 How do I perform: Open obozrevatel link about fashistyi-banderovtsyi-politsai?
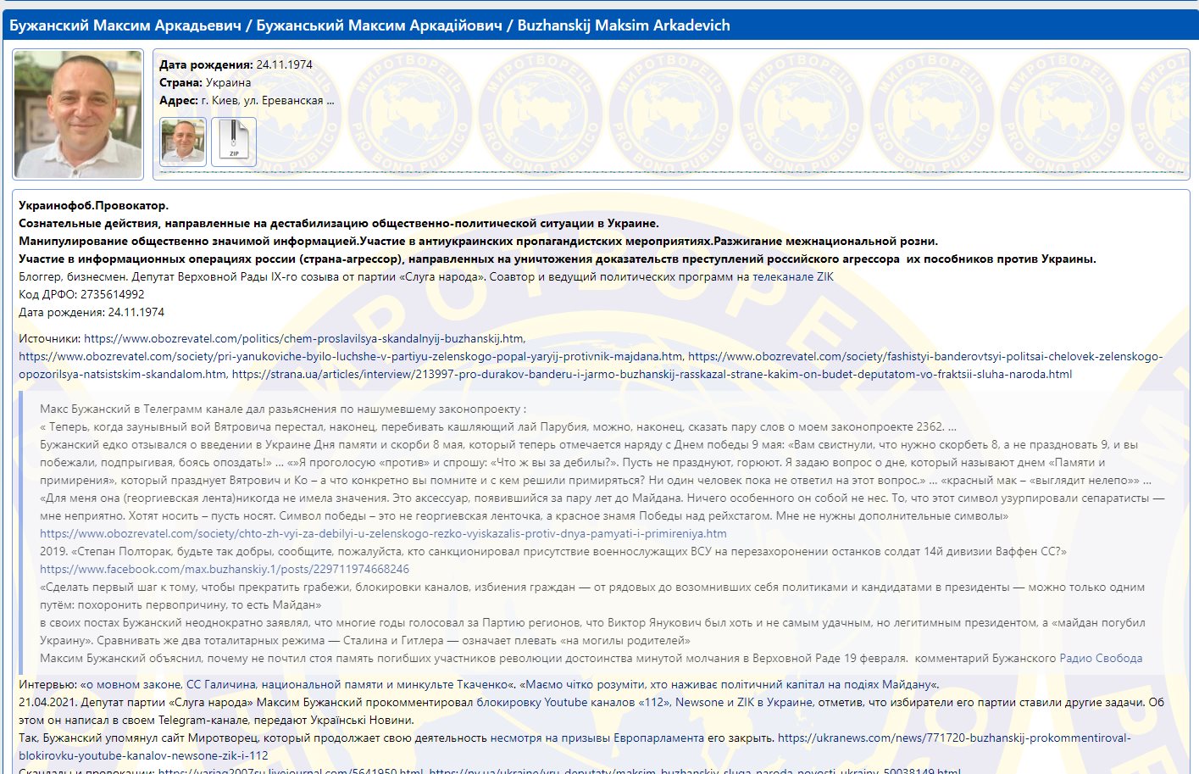[x=925, y=356]
